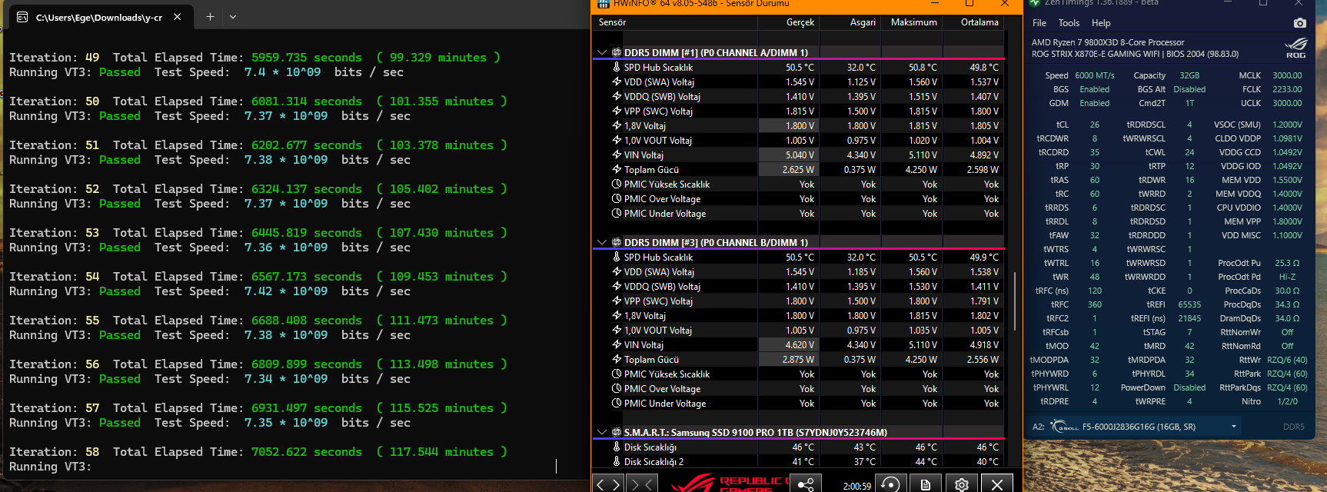Open the terminal tab dropdown chevron
This screenshot has width=1327, height=492.
(233, 16)
